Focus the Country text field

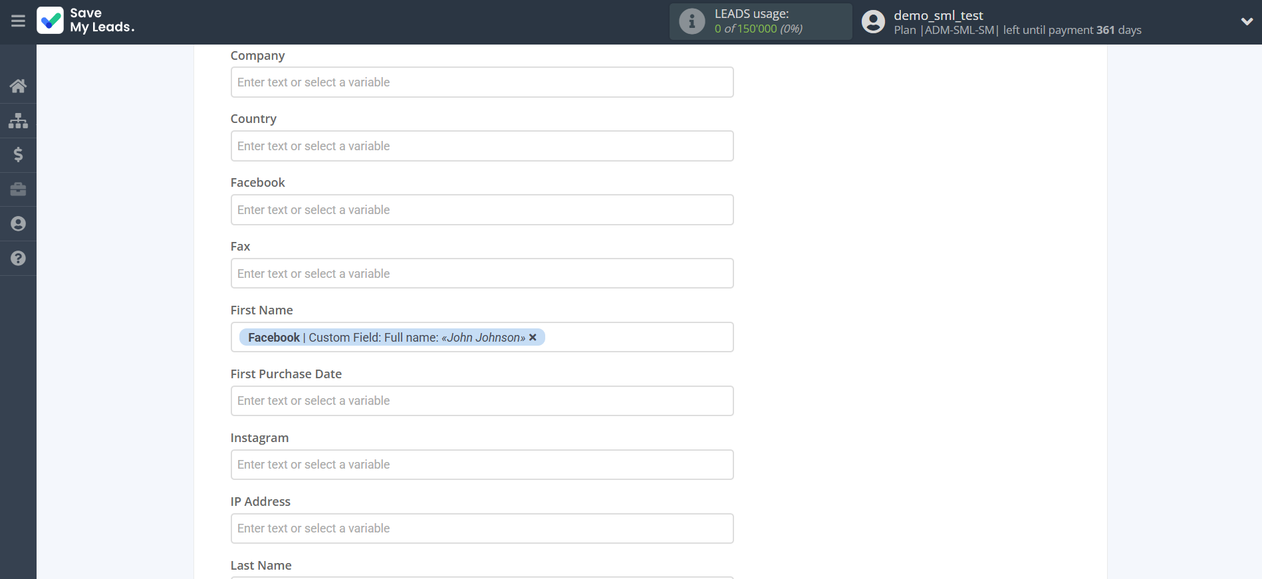(x=481, y=146)
